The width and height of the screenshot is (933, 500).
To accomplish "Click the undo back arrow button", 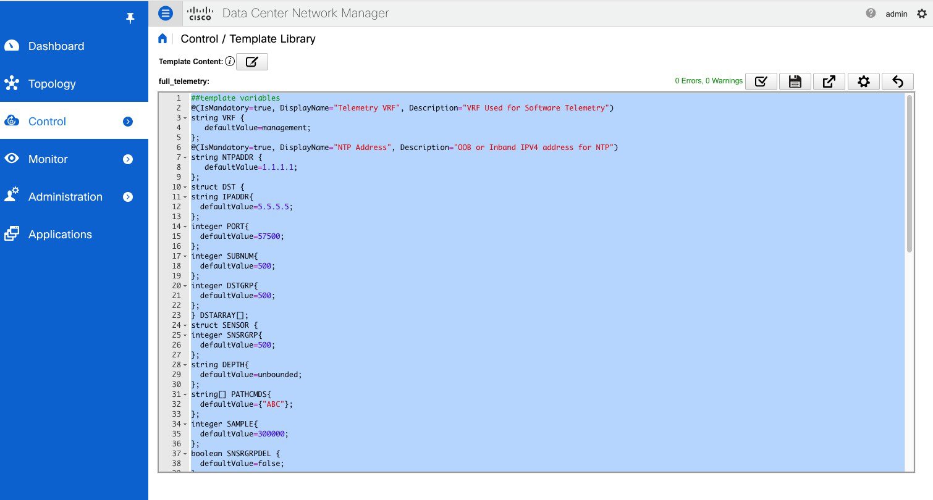I will click(898, 81).
